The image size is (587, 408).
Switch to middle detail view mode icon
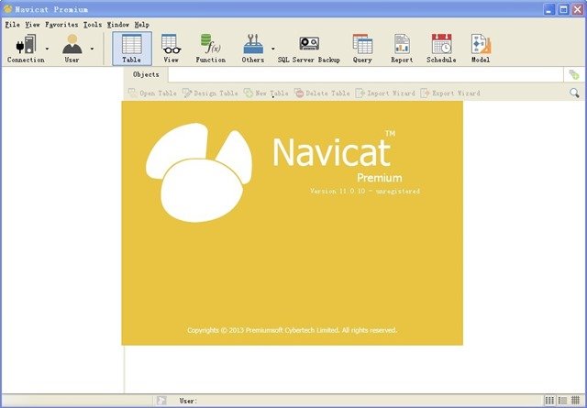(x=562, y=401)
